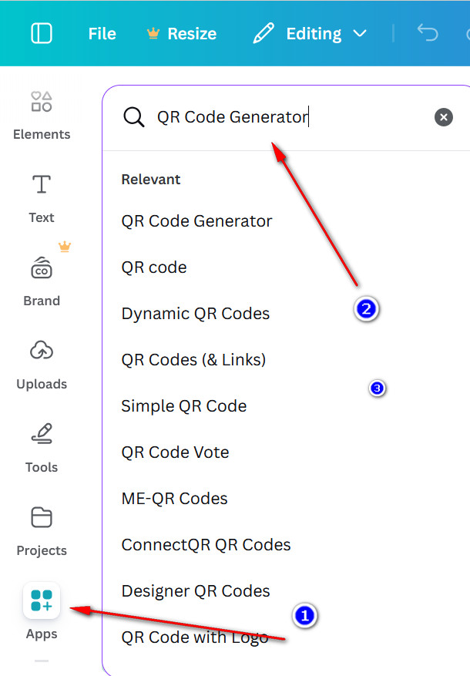Viewport: 470px width, 676px height.
Task: Click the undo arrow icon
Action: (427, 33)
